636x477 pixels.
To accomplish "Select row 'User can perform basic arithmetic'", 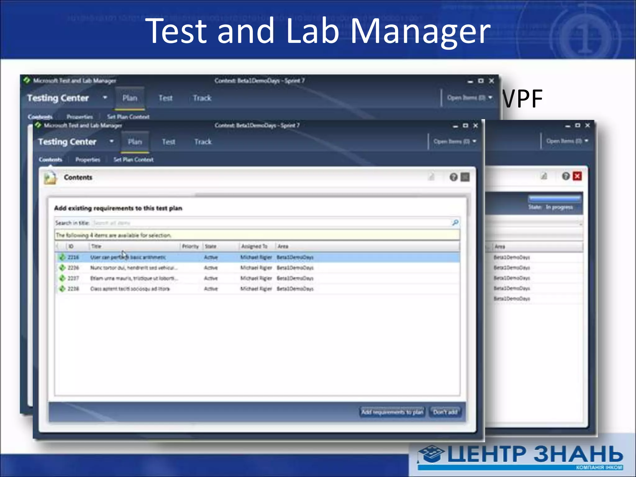I will tap(258, 257).
